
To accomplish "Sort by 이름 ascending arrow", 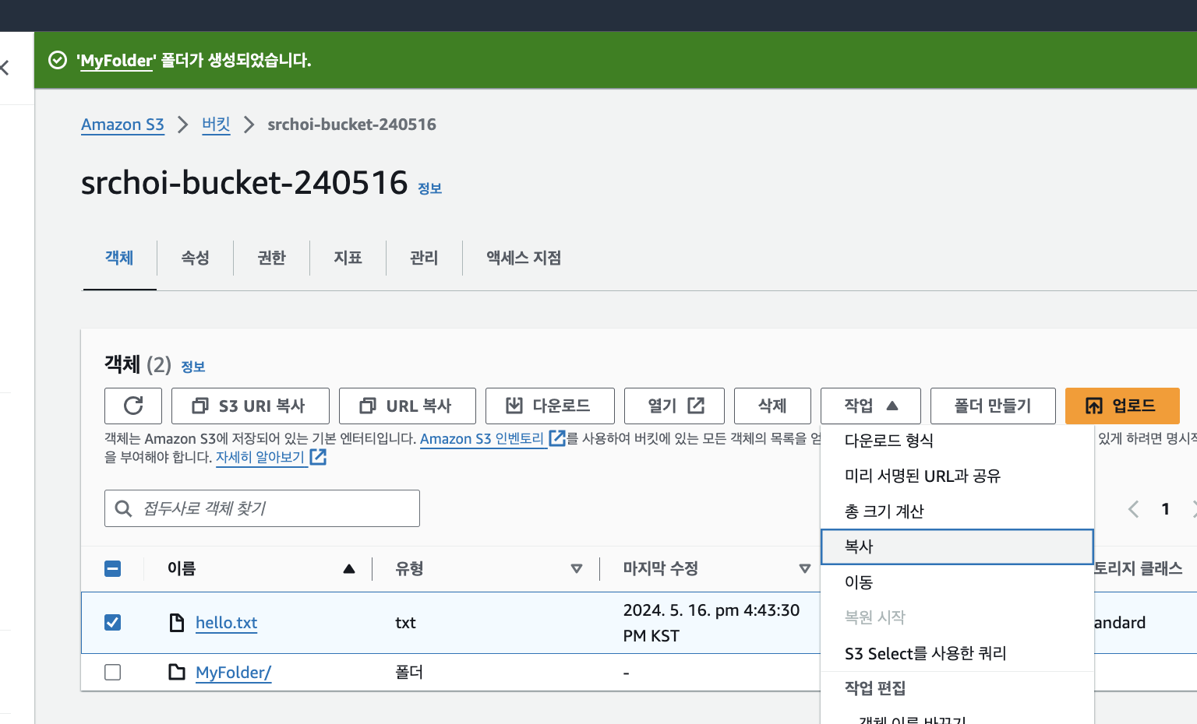I will click(x=349, y=569).
